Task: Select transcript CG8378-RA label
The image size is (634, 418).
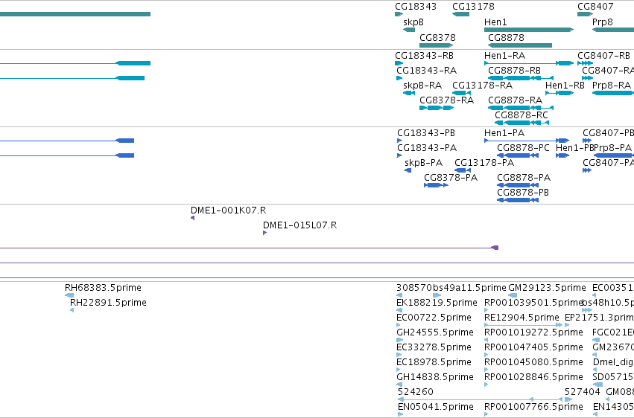Action: pyautogui.click(x=446, y=100)
